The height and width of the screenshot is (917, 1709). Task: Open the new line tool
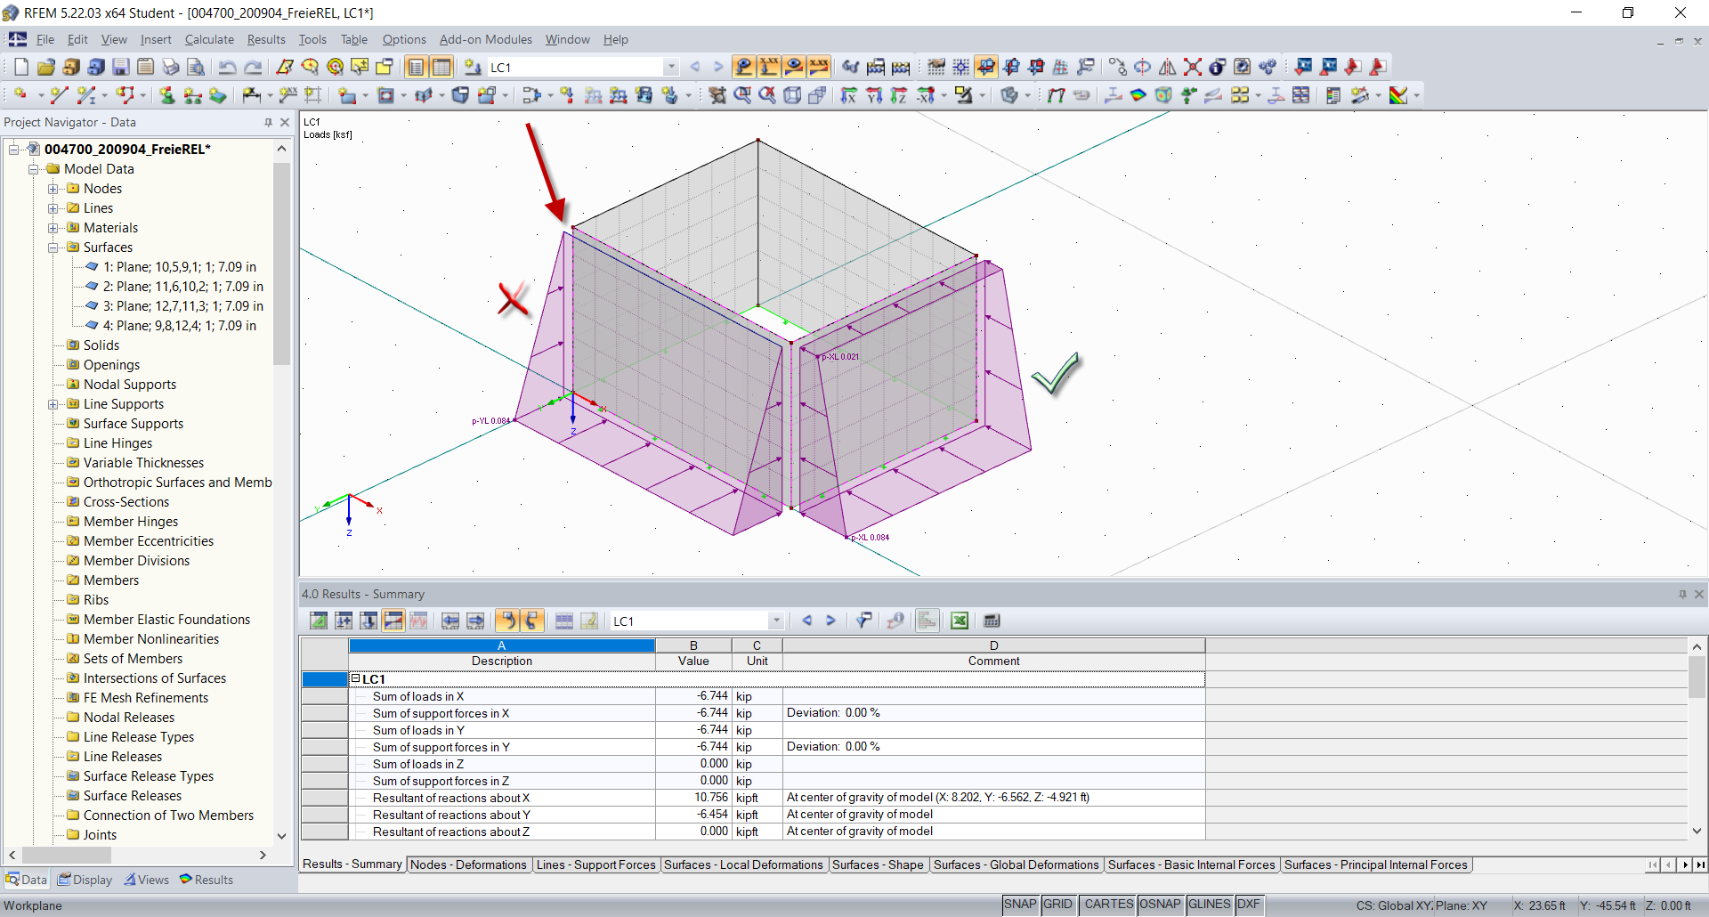[x=59, y=95]
